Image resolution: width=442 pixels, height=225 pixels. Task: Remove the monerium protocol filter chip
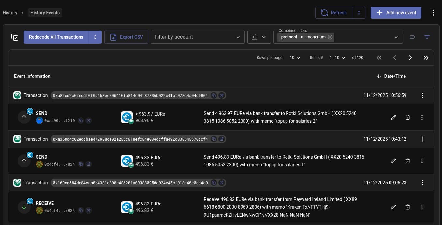click(x=330, y=37)
